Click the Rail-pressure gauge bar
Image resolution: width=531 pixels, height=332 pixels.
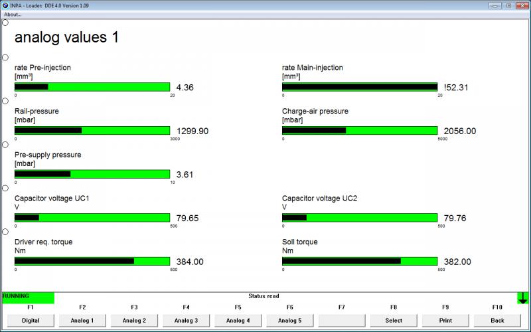tap(92, 131)
